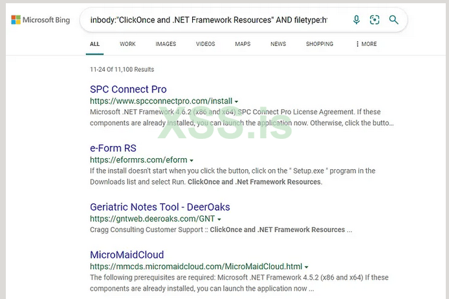449x299 pixels.
Task: Switch to the ALL results tab
Action: 95,44
